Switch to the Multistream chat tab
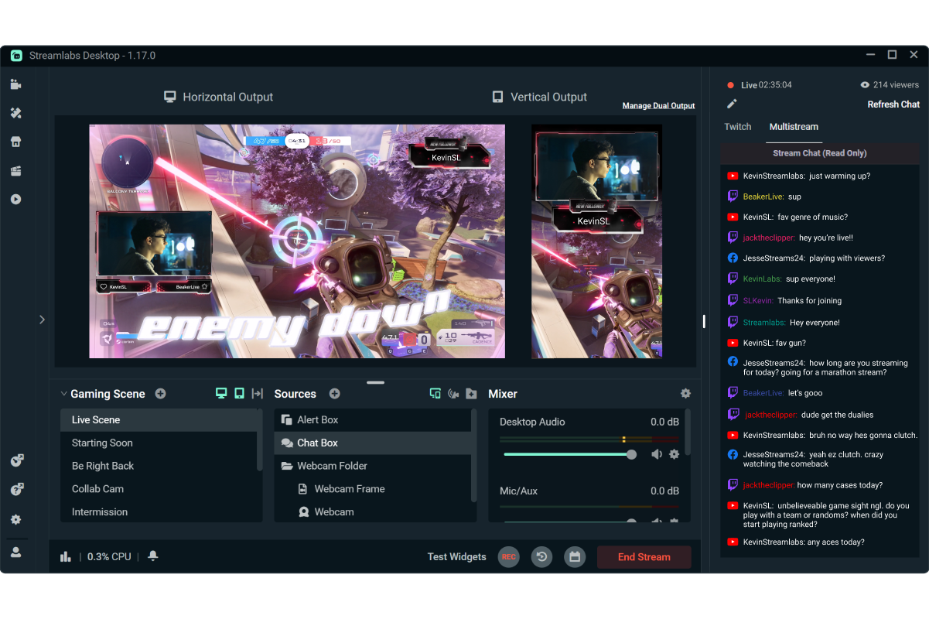Screen dimensions: 929x619 pyautogui.click(x=794, y=127)
